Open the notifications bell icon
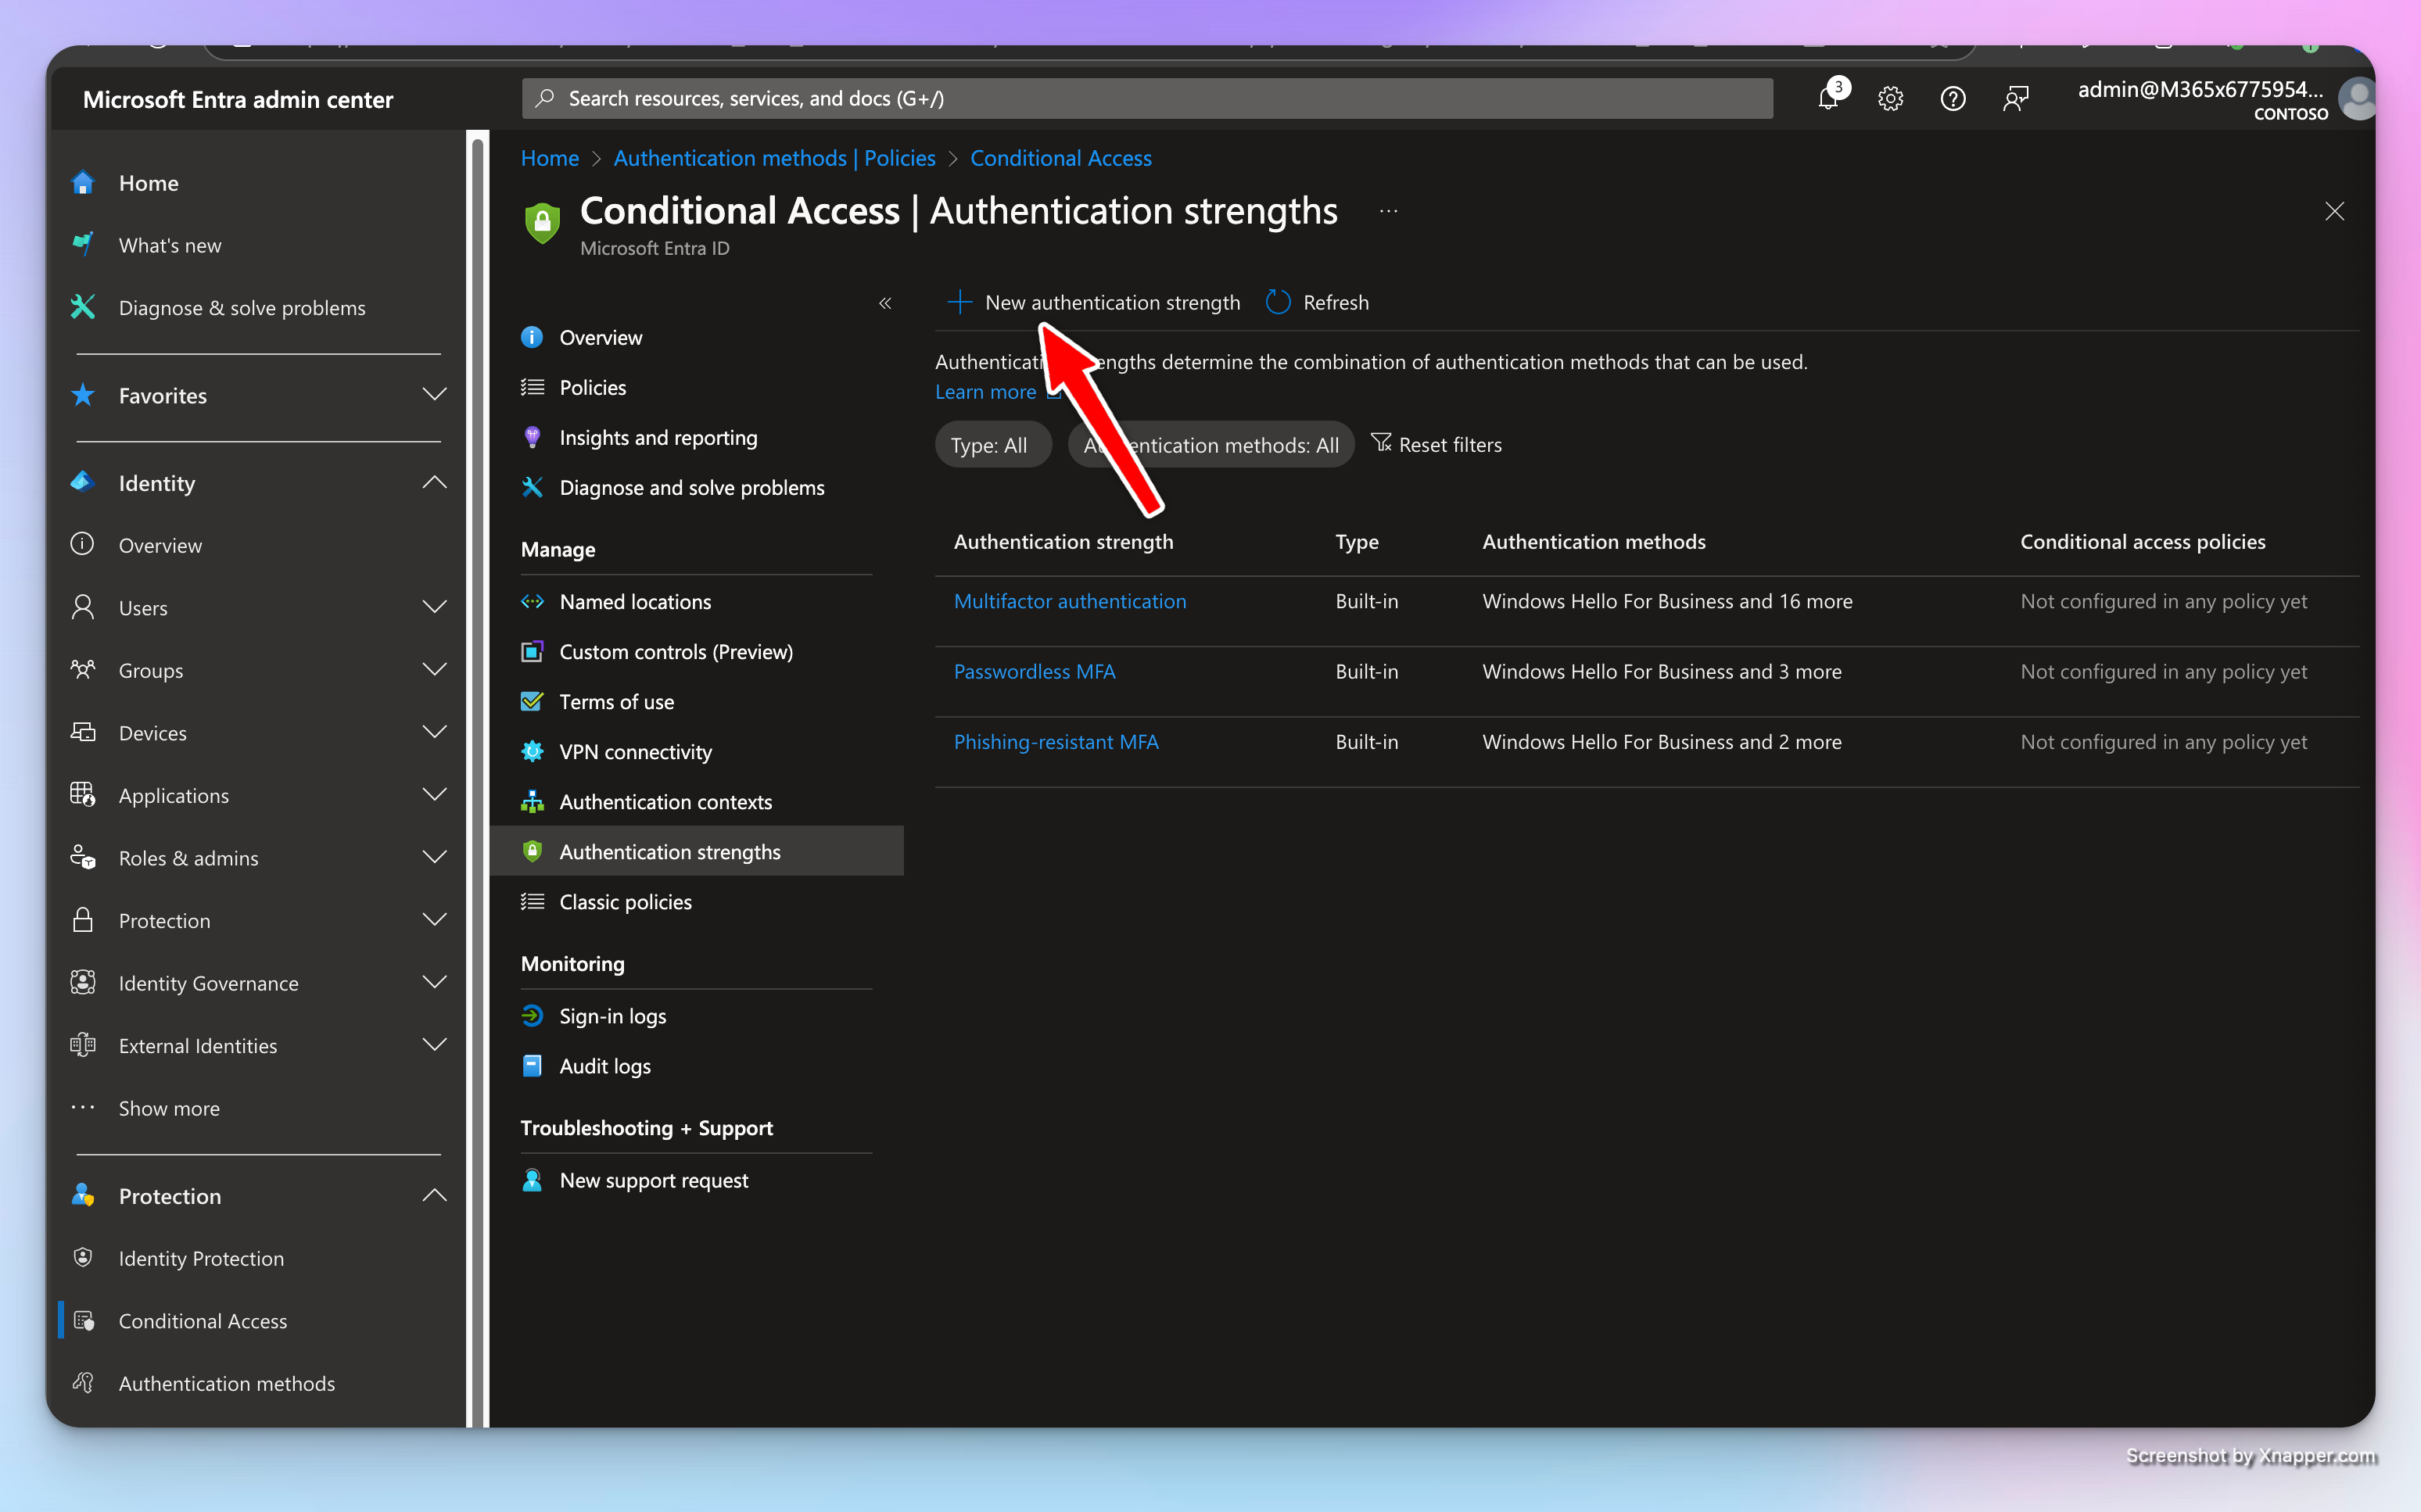Image resolution: width=2421 pixels, height=1512 pixels. 1828,99
